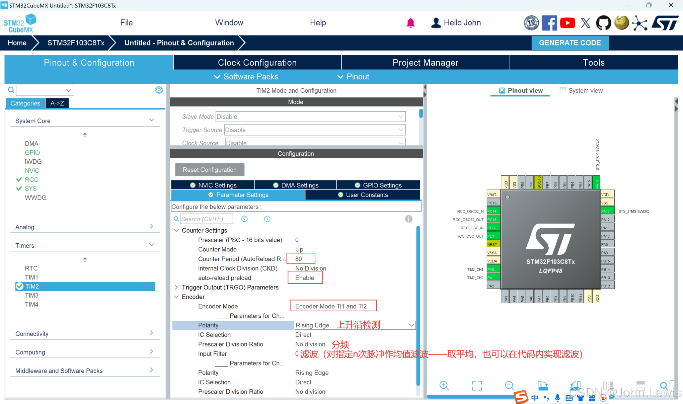Image resolution: width=683 pixels, height=404 pixels.
Task: Click the GENERATE CODE button
Action: click(570, 43)
